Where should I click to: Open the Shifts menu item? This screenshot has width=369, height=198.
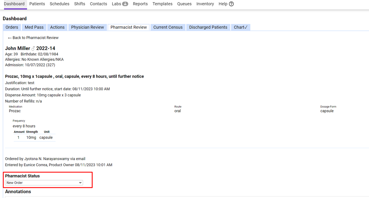pyautogui.click(x=80, y=4)
